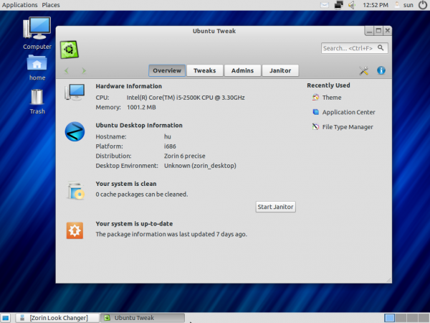Open the Ubuntu Tweak preferences wrench icon
The width and height of the screenshot is (430, 323).
coord(363,71)
